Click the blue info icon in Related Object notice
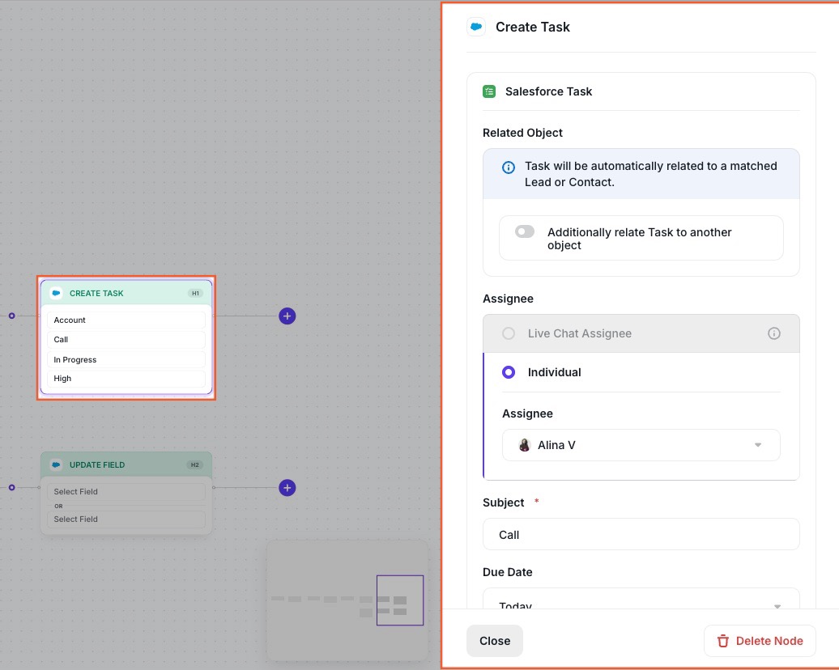The height and width of the screenshot is (670, 839). (509, 167)
